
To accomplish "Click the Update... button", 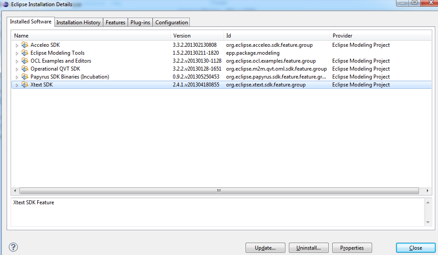I will coord(265,248).
